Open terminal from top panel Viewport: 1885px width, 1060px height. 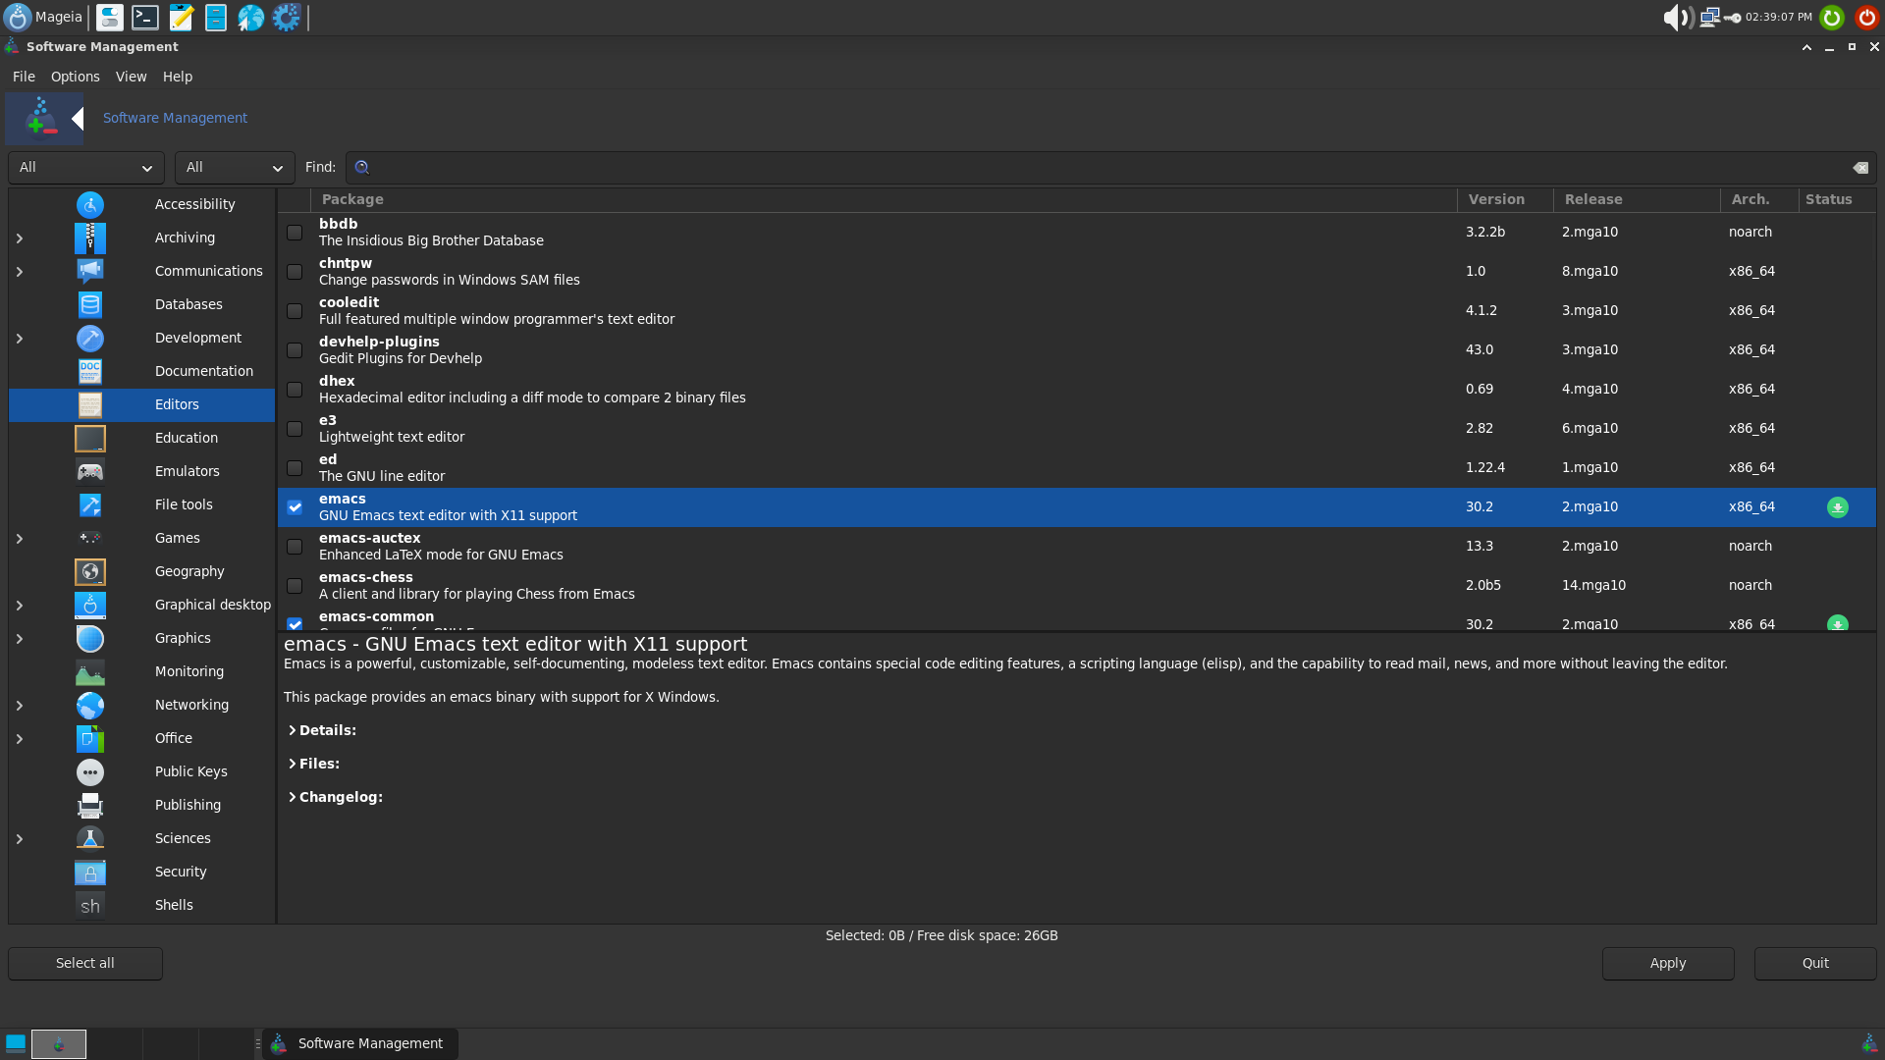[x=145, y=17]
